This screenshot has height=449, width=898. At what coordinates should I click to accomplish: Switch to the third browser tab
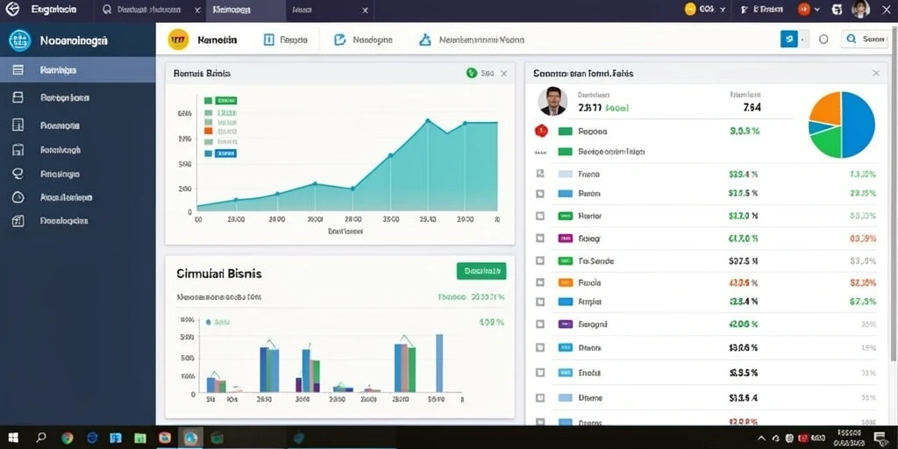(x=331, y=10)
